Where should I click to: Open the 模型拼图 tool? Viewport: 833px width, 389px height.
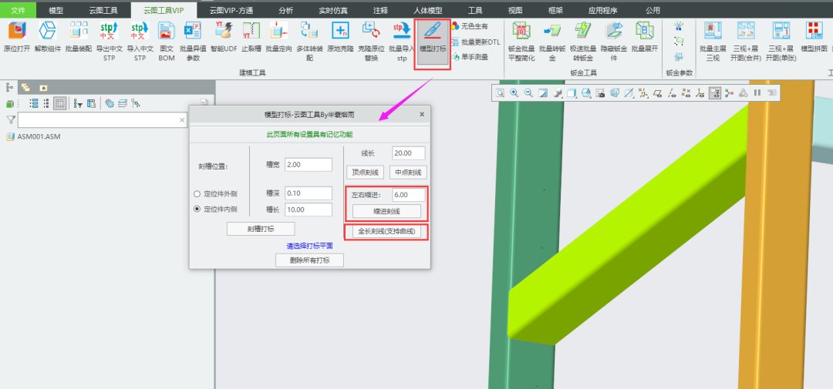pos(814,31)
